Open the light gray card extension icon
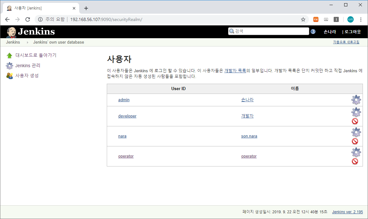The height and width of the screenshot is (219, 368). point(326,19)
